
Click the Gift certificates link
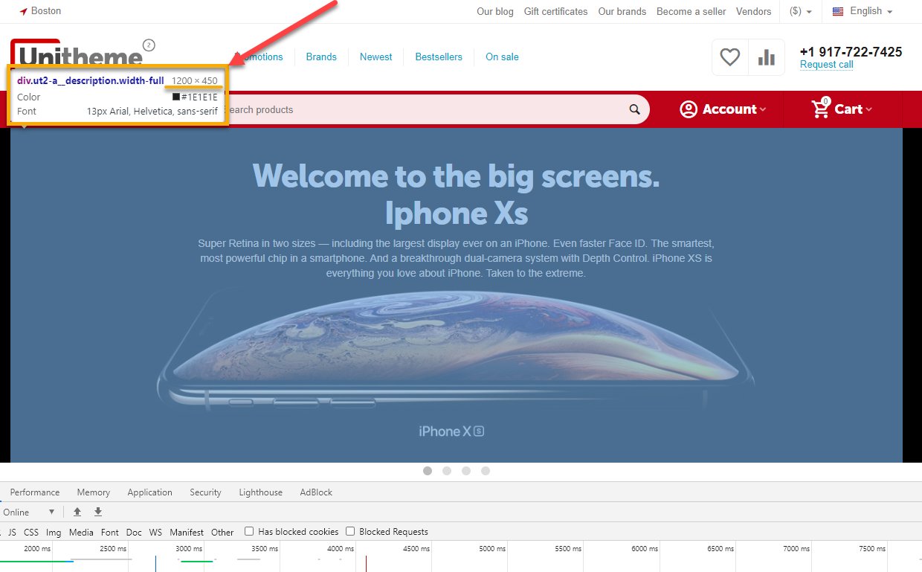click(x=555, y=11)
